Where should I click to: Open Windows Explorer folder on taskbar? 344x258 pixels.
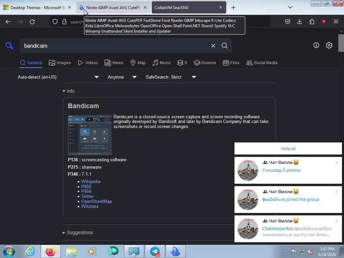pyautogui.click(x=72, y=251)
